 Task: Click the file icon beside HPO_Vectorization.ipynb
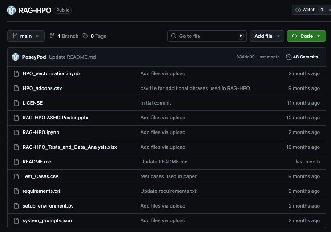coord(16,73)
